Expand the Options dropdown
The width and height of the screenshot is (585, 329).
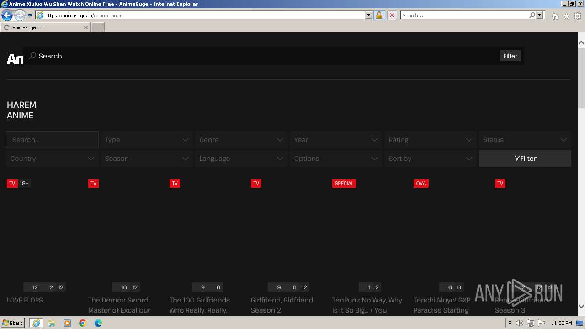coord(336,159)
